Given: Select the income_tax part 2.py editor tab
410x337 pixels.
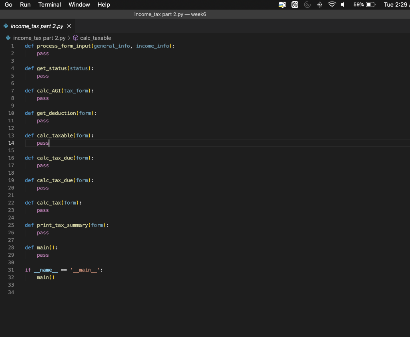Looking at the screenshot, I should [37, 26].
